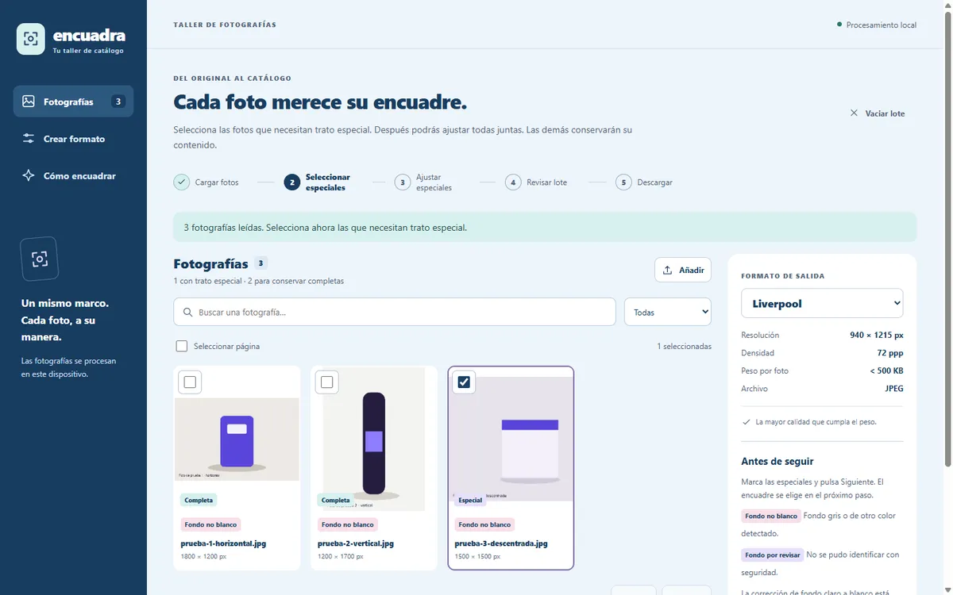Click the count badge beside Fotografías heading
Viewport: 953px width, 595px height.
point(261,263)
